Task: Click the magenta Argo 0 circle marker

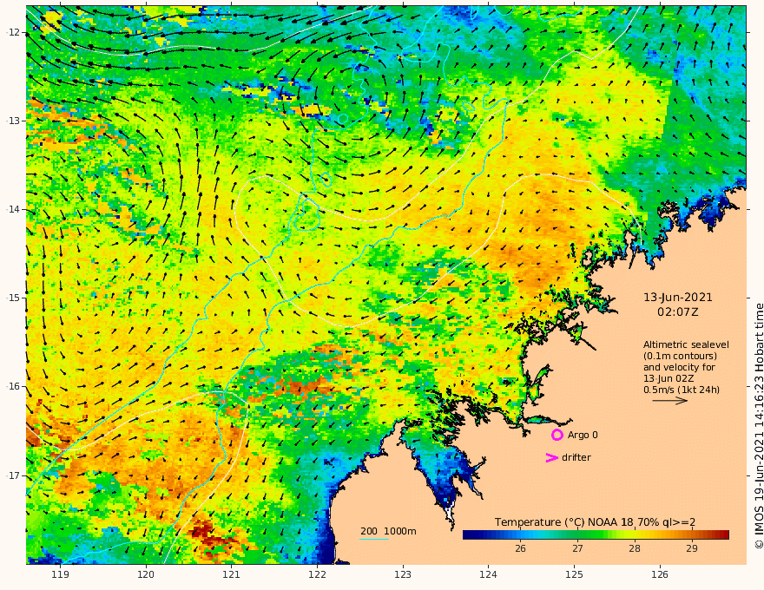Action: [557, 435]
